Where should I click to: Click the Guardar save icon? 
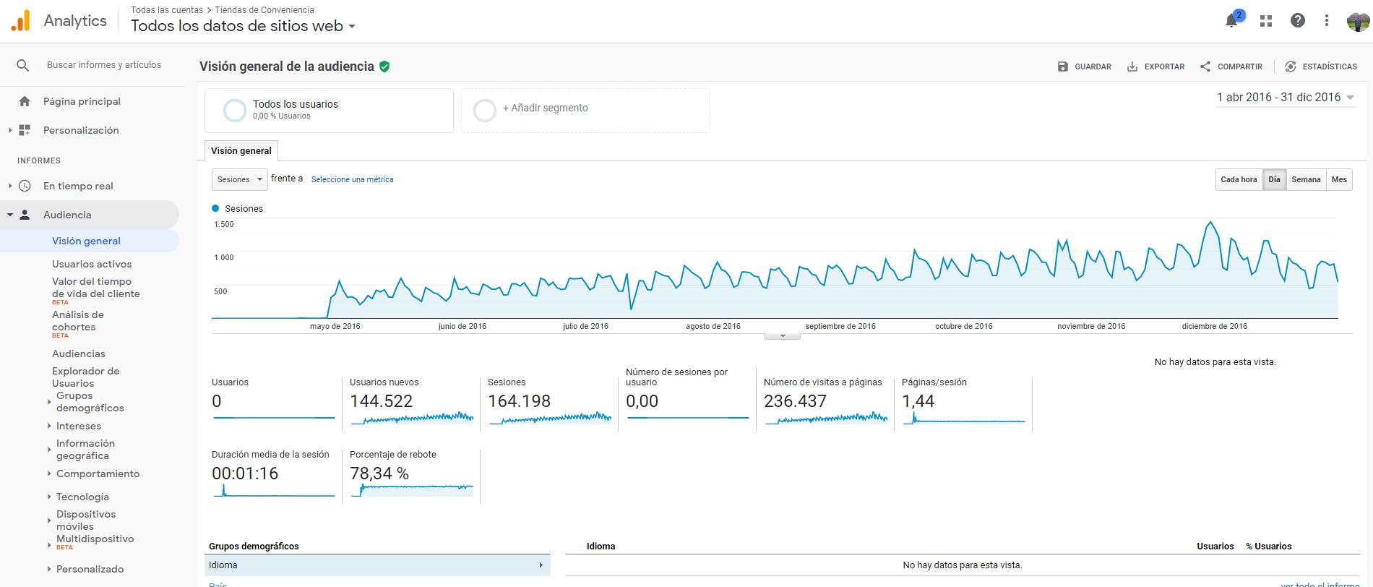[1063, 67]
